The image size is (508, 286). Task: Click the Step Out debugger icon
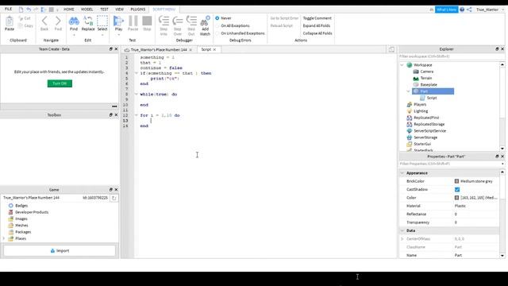(191, 21)
